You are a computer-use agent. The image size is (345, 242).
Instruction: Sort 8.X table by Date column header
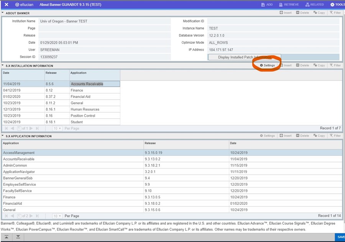(x=23, y=75)
